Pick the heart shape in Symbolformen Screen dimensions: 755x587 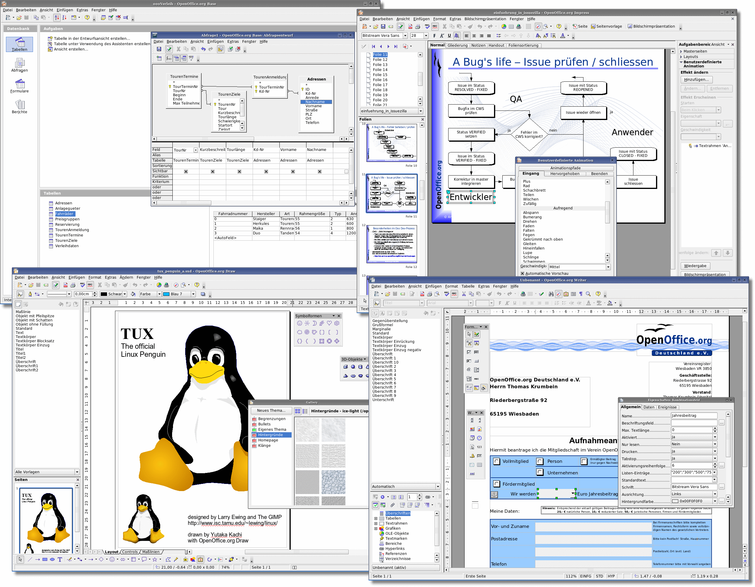point(329,323)
